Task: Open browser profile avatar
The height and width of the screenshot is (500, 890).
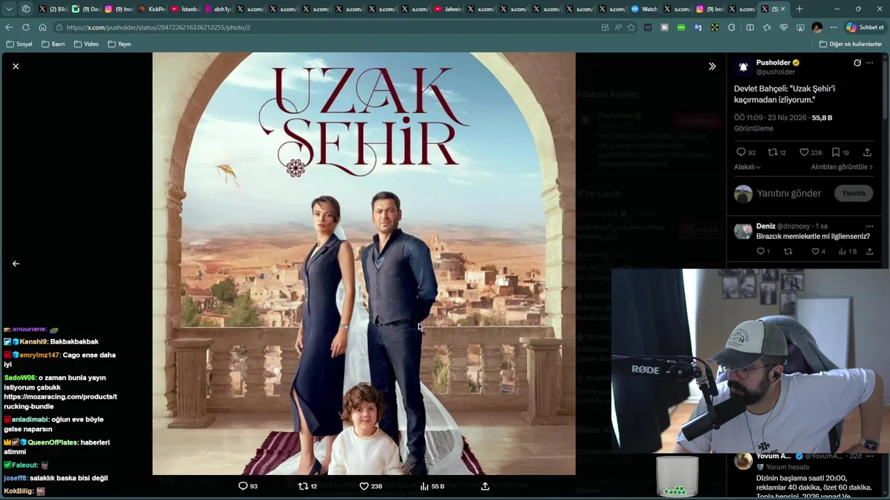Action: [817, 27]
